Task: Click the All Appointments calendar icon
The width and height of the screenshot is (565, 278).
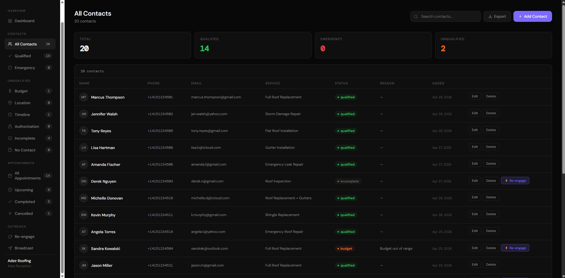Action: pos(10,176)
